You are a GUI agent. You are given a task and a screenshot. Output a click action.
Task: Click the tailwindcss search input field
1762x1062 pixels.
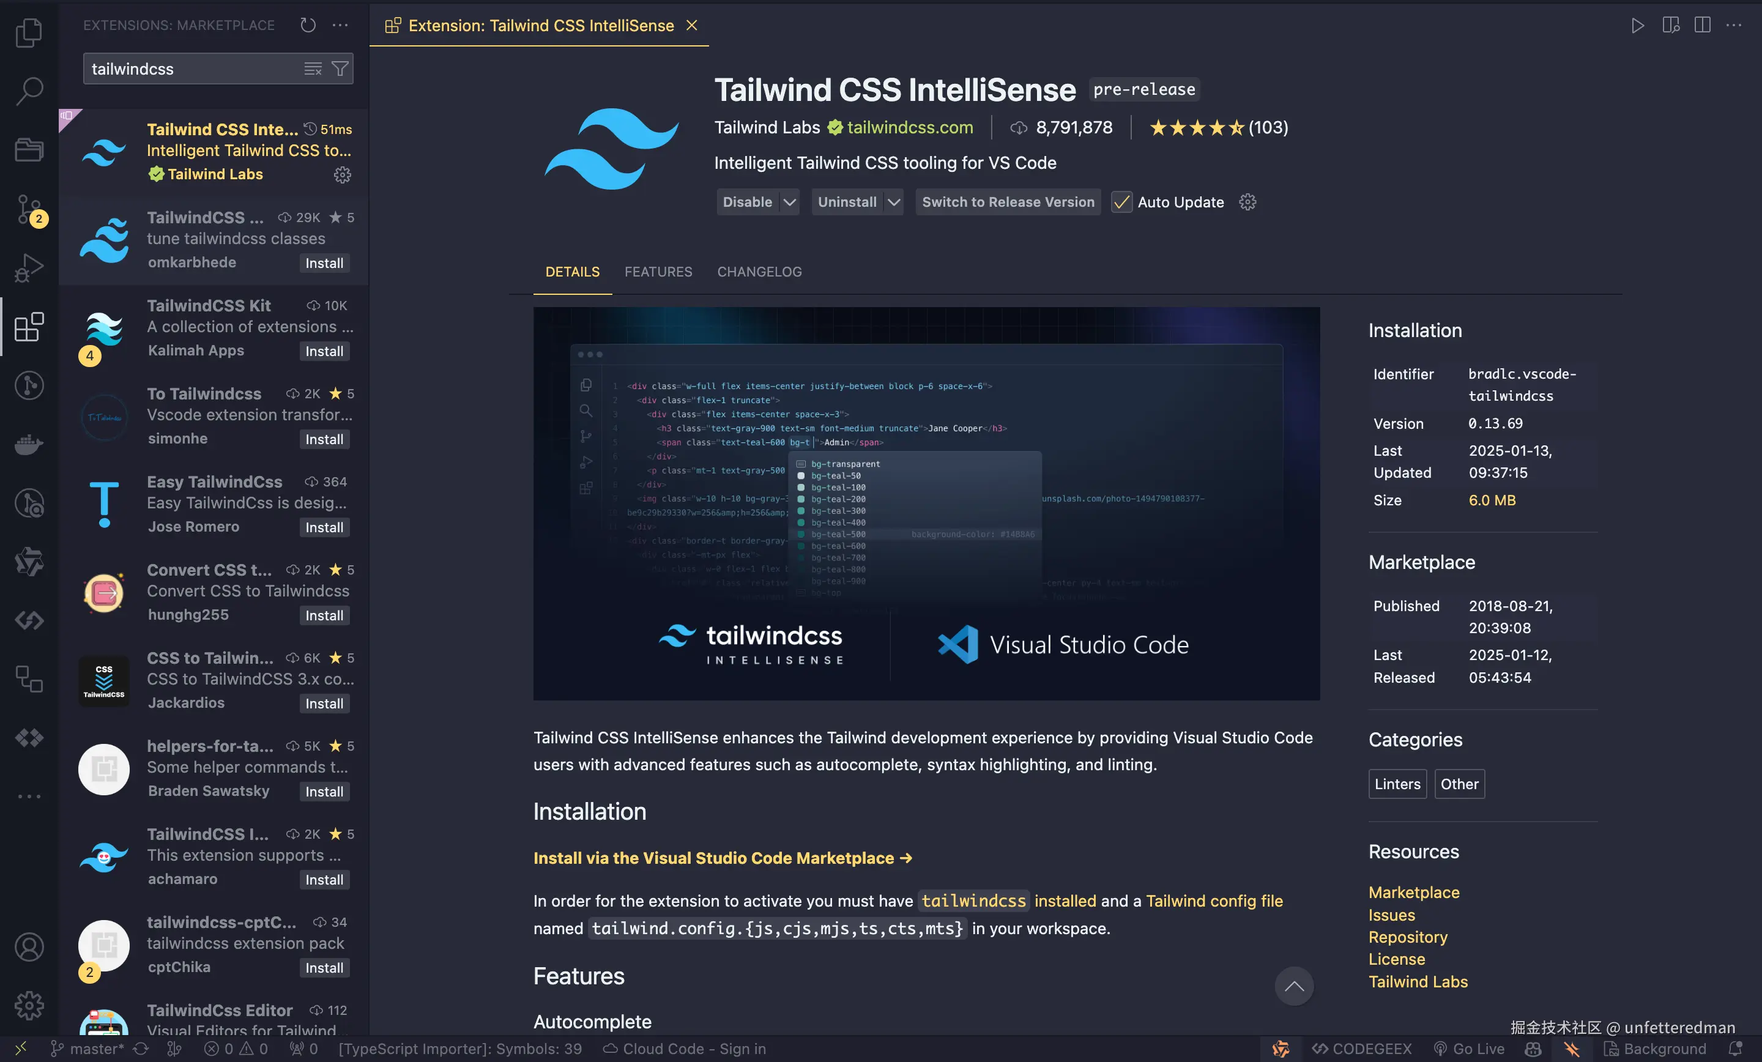click(193, 69)
